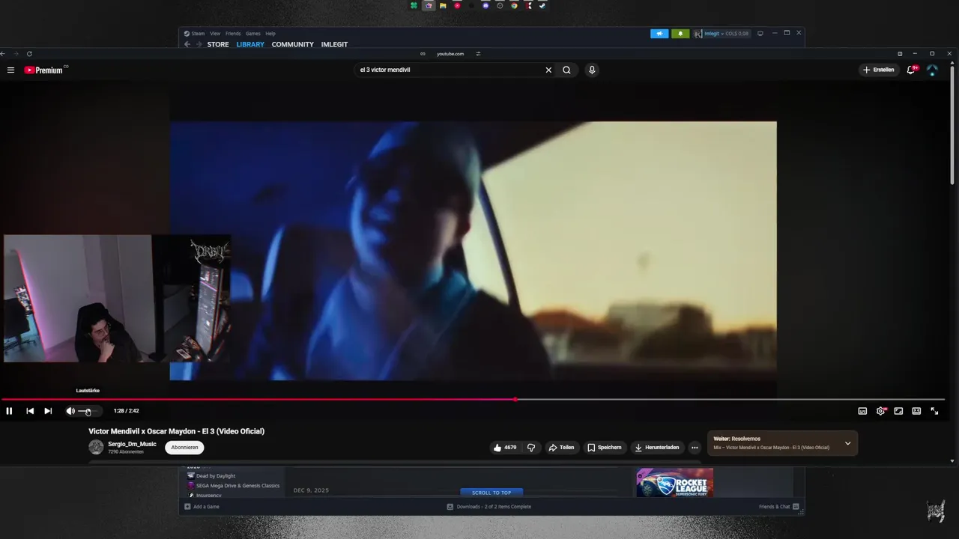Click the Erstellen create button
This screenshot has width=959, height=539.
coord(879,70)
